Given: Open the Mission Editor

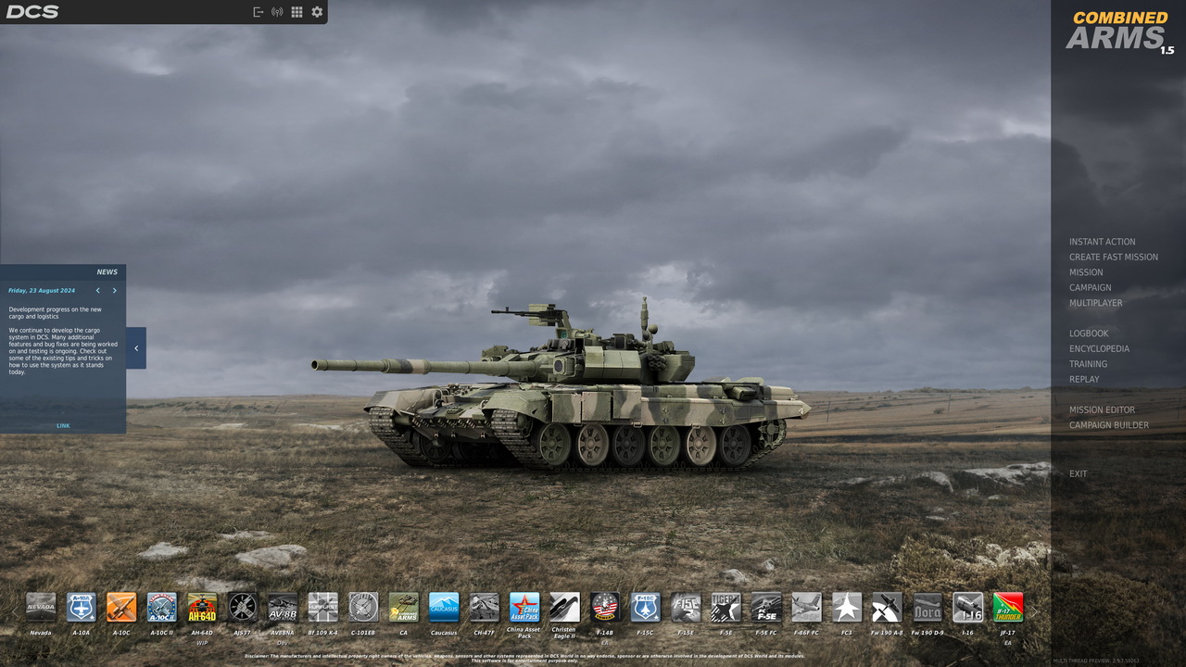Looking at the screenshot, I should tap(1102, 409).
